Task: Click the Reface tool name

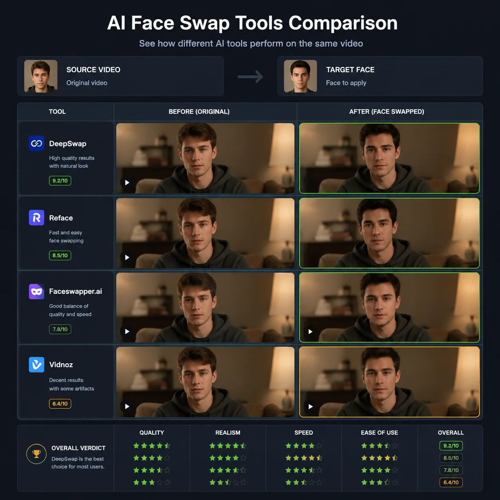Action: (61, 218)
